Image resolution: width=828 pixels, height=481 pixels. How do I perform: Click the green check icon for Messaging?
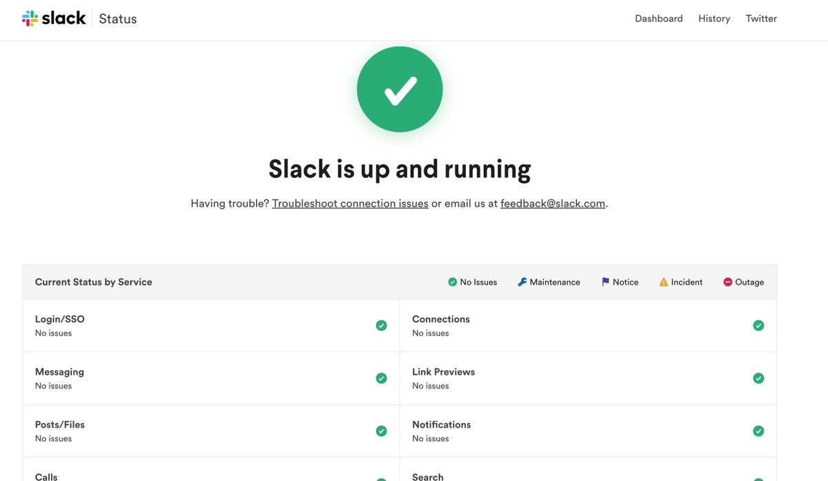pos(382,378)
